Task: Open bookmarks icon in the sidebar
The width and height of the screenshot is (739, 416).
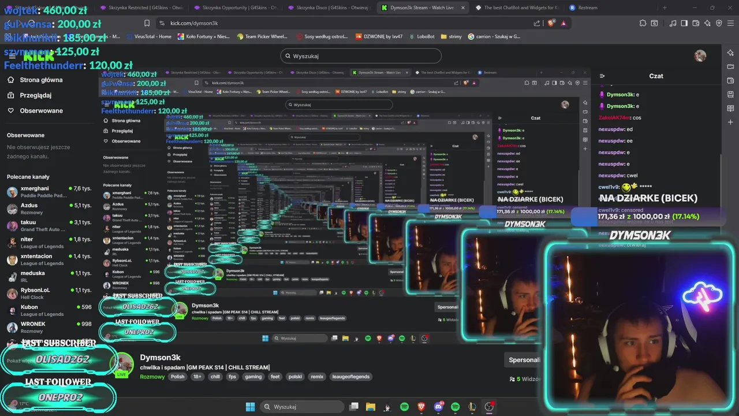Action: [730, 94]
